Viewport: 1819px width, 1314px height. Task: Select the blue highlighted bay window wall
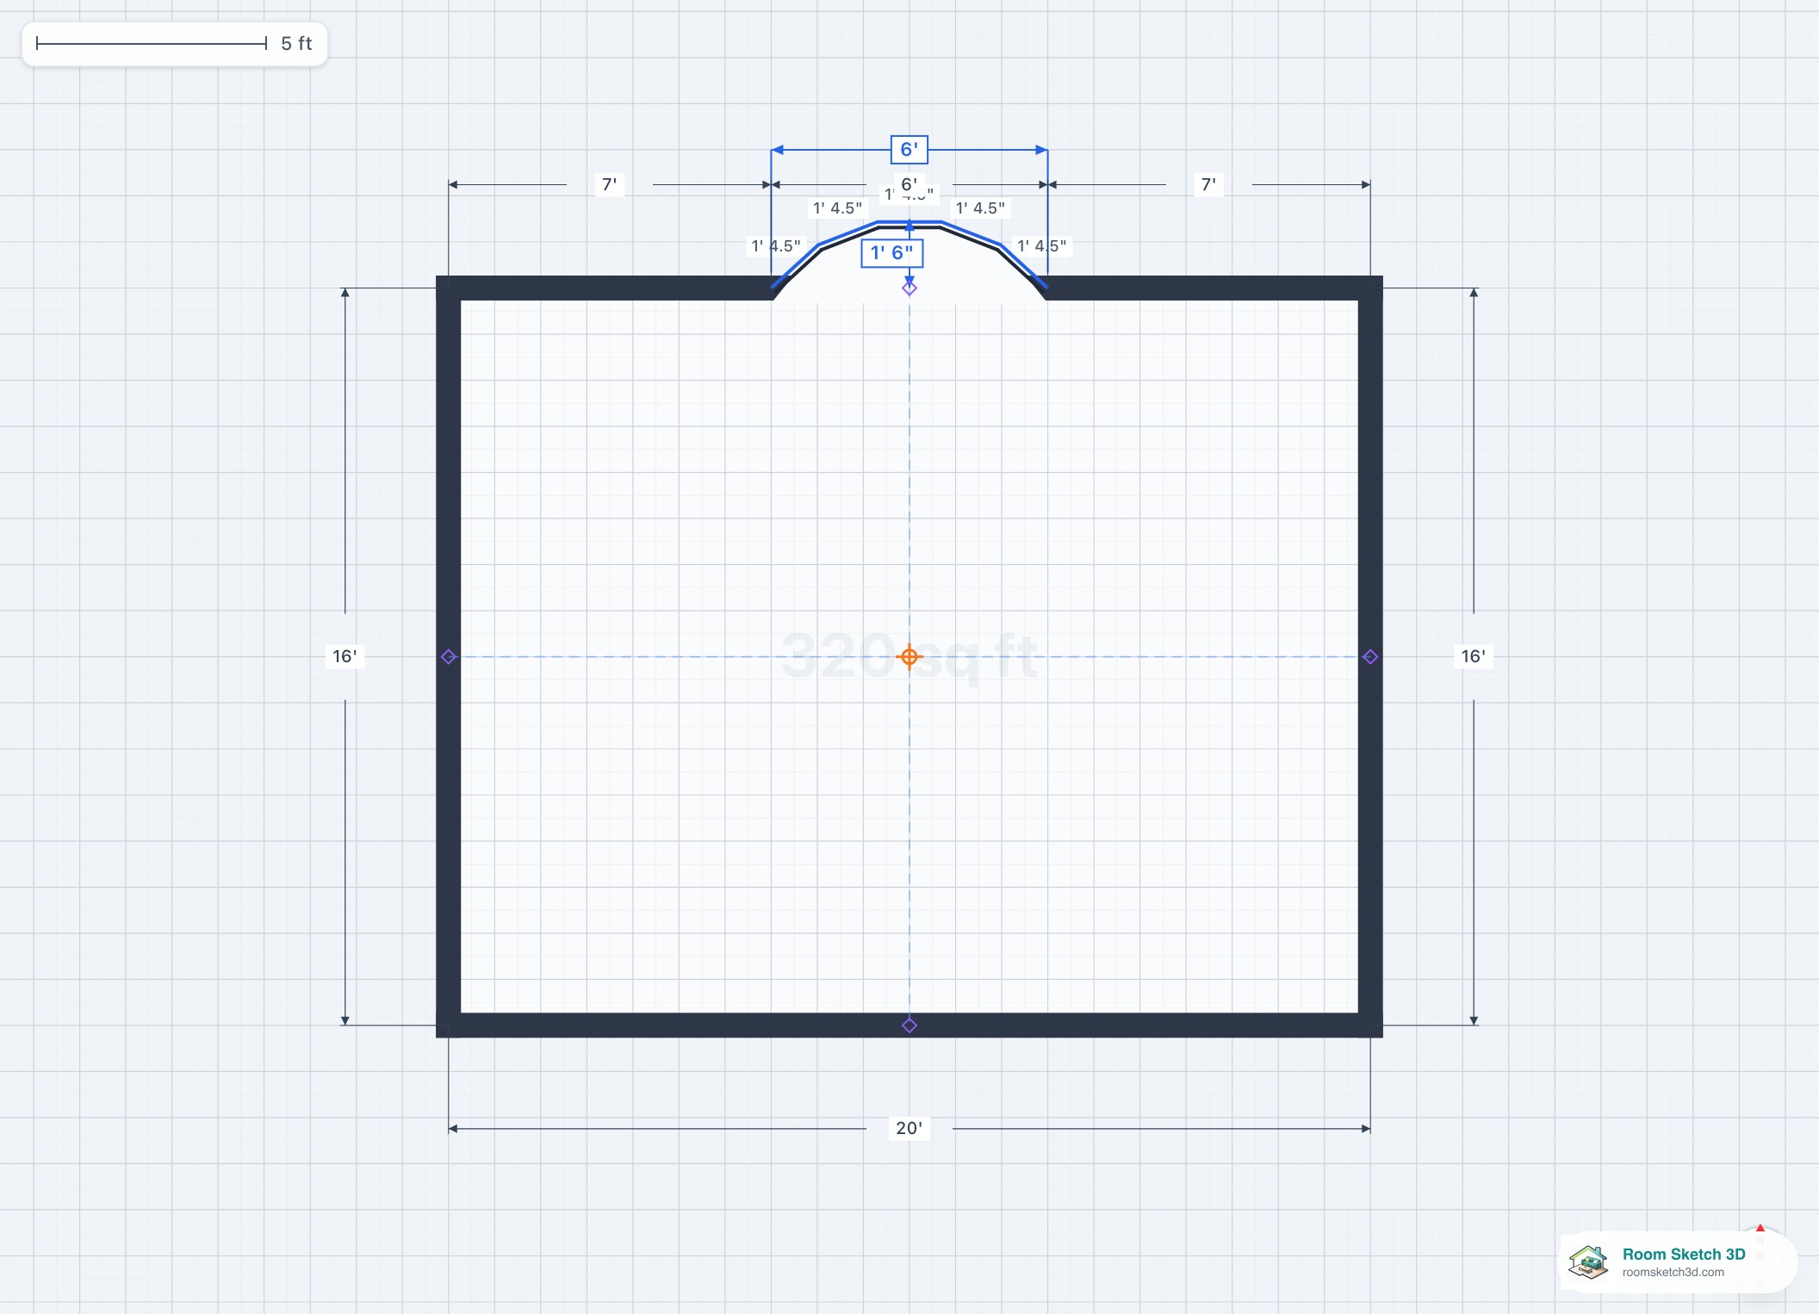click(909, 222)
